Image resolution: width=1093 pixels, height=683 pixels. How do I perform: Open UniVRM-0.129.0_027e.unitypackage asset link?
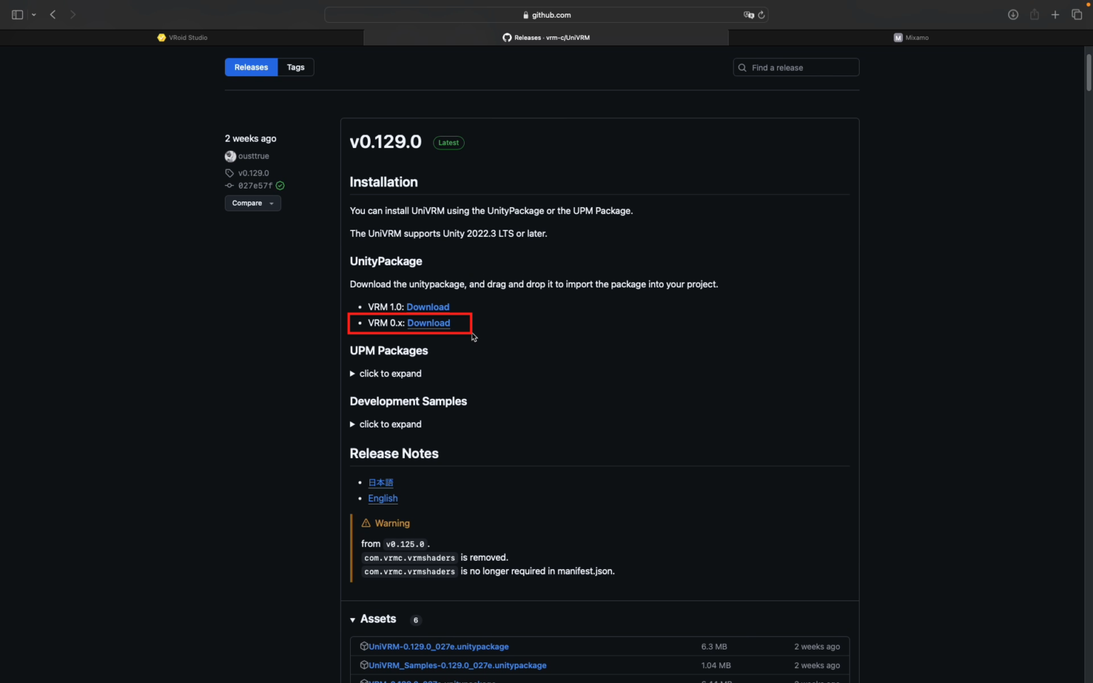tap(438, 647)
